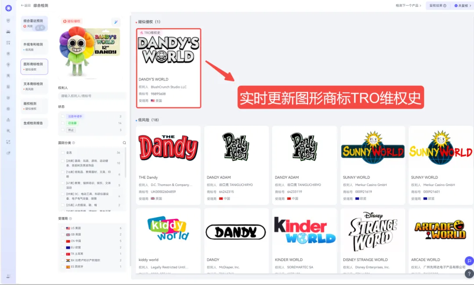Click owner text BlushCrunch Studio LLC
474x285 pixels.
[x=169, y=87]
